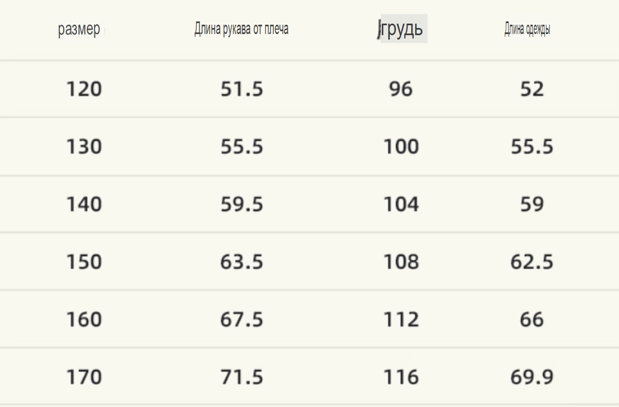The width and height of the screenshot is (619, 407).
Task: Select the clothing length value 52
Action: [532, 89]
